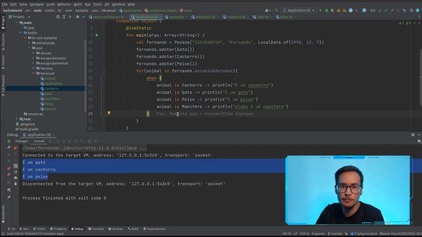
Task: Click 'Process finished with exit code 0' line
Action: 65,198
